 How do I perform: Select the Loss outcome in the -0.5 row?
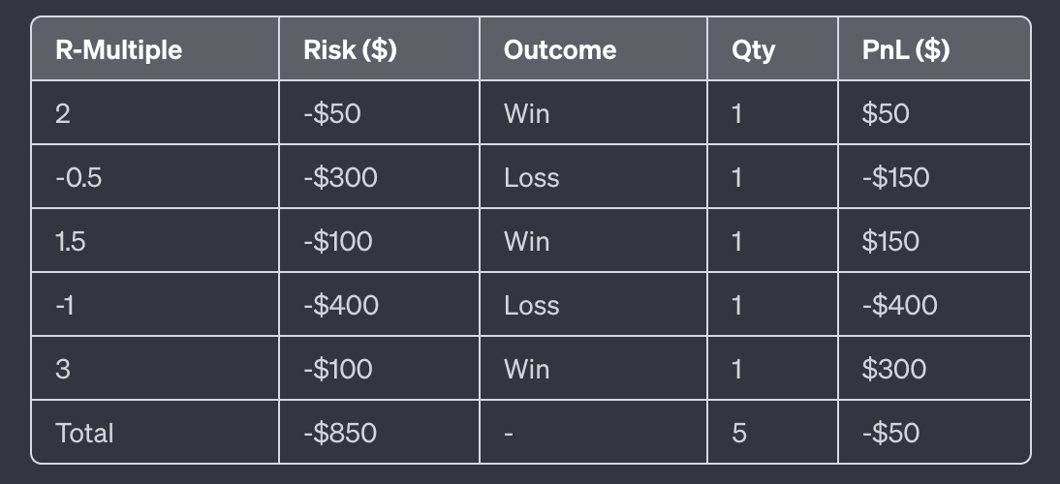[531, 178]
